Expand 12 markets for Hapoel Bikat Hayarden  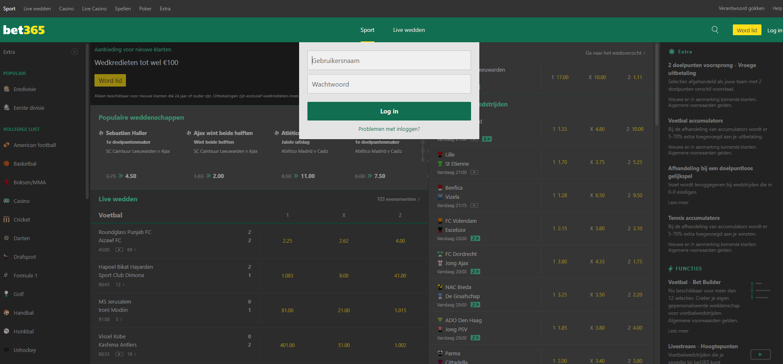pos(120,284)
